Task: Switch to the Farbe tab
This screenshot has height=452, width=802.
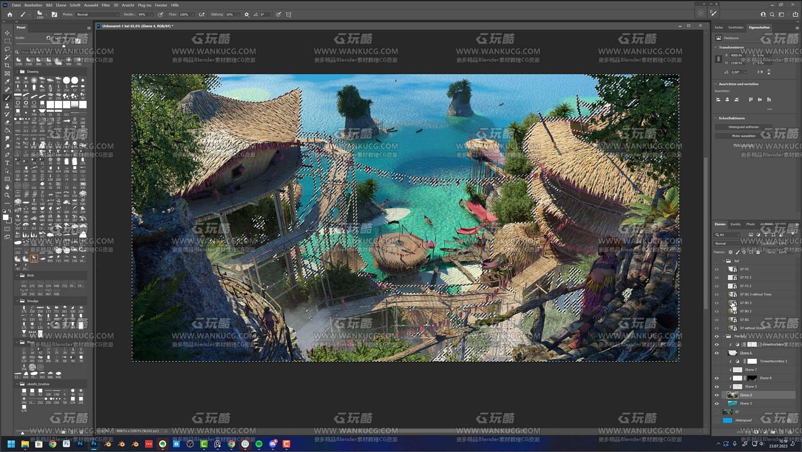Action: click(x=719, y=27)
